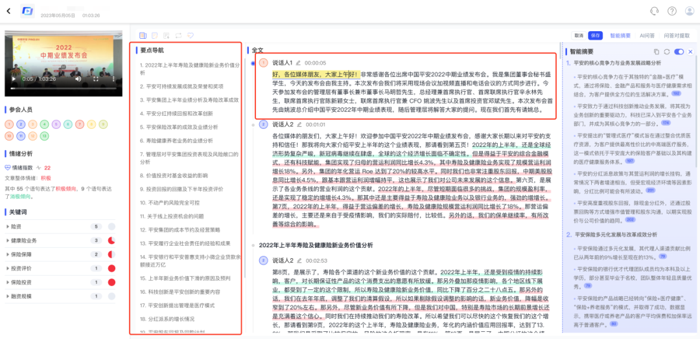Edit 说话人2 name at 00:02:53
Screen dimensions: 700x339
298,261
